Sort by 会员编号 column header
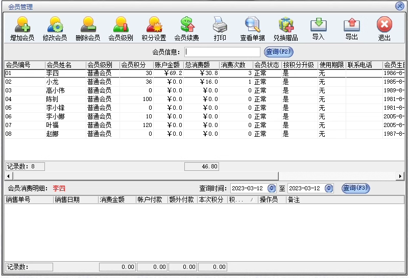The image size is (409, 278). click(25, 65)
